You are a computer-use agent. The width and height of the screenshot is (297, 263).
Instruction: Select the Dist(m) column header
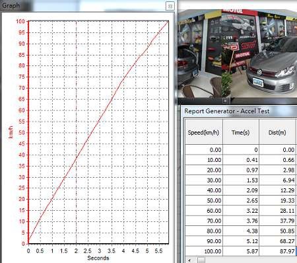277,132
